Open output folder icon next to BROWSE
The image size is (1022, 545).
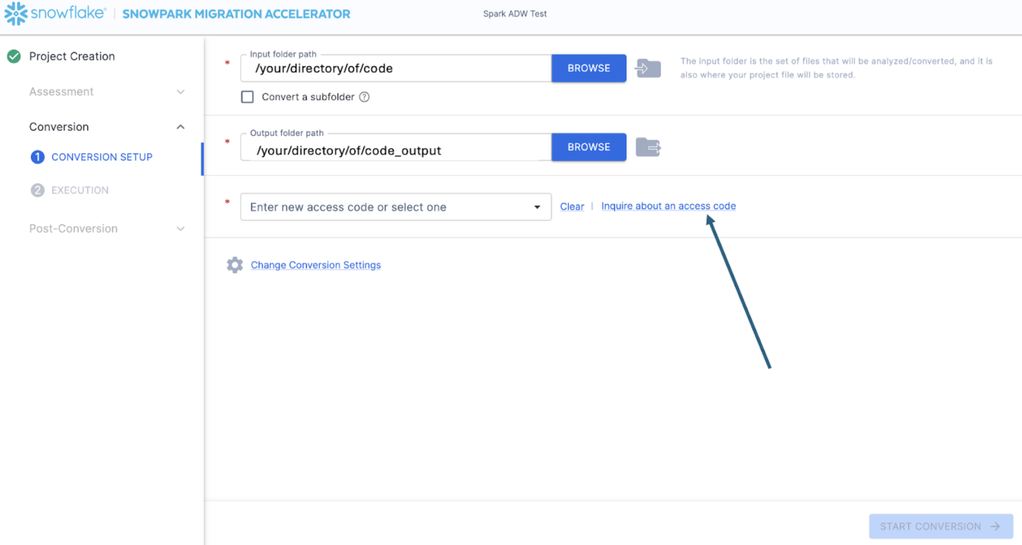pyautogui.click(x=648, y=147)
